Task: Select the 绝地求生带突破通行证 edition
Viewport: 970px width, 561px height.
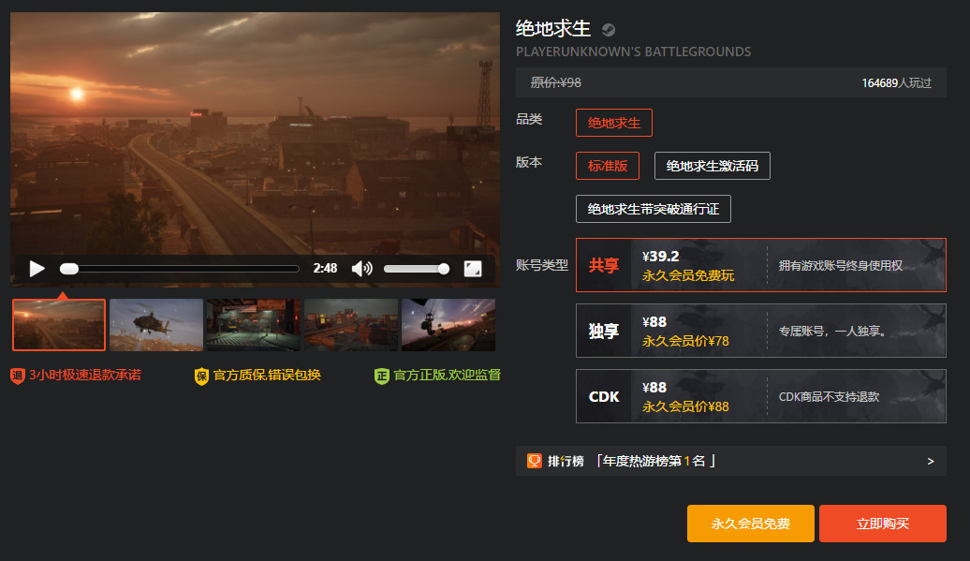Action: coord(654,209)
